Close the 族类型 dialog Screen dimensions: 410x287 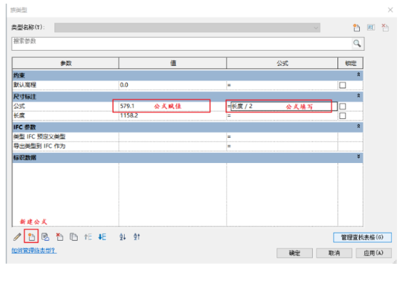pos(390,10)
